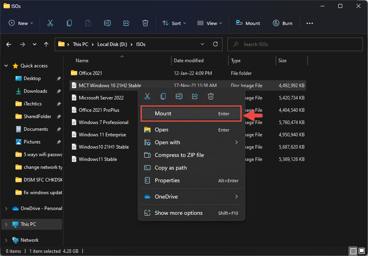Expand the address bar history dropdown
The image size is (368, 256).
(202, 44)
